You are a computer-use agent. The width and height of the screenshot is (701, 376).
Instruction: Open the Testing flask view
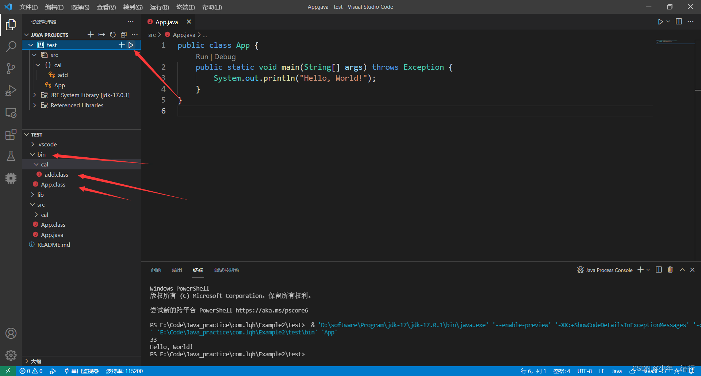11,156
